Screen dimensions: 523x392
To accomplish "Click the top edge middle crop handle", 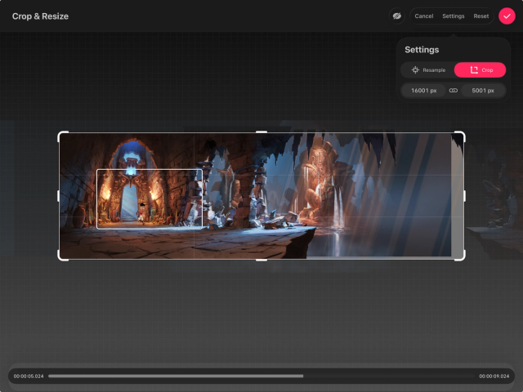I will 261,132.
